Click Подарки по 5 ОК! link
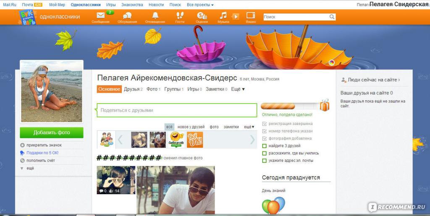Image resolution: width=430 pixels, height=216 pixels. [42, 153]
